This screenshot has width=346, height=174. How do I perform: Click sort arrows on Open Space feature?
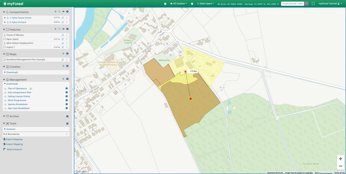click(x=63, y=39)
